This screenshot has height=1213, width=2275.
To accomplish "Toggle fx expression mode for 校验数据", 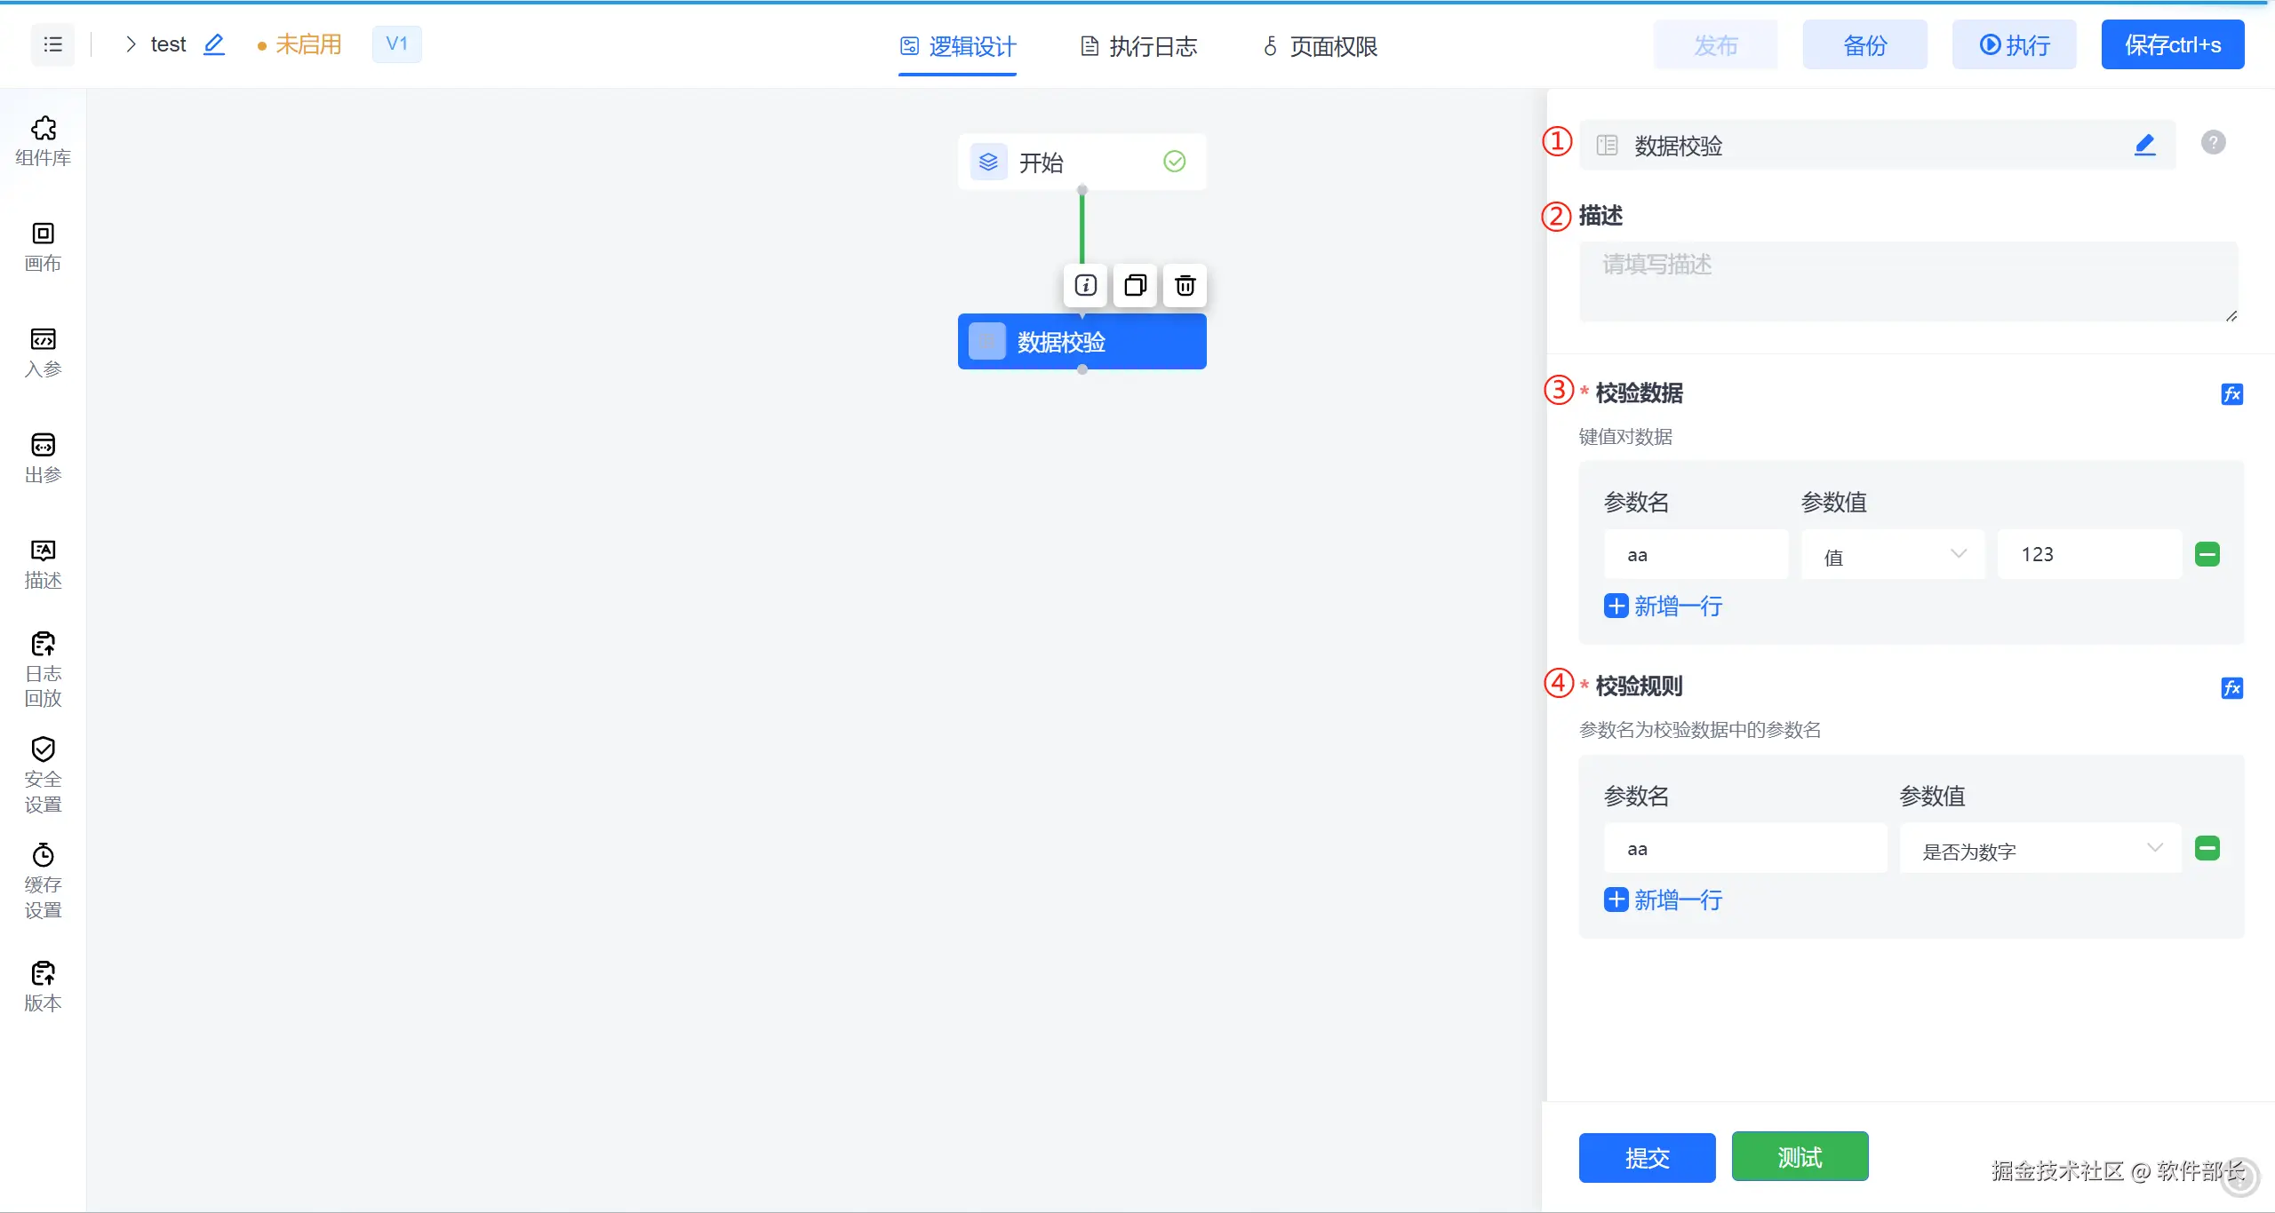I will [x=2231, y=394].
